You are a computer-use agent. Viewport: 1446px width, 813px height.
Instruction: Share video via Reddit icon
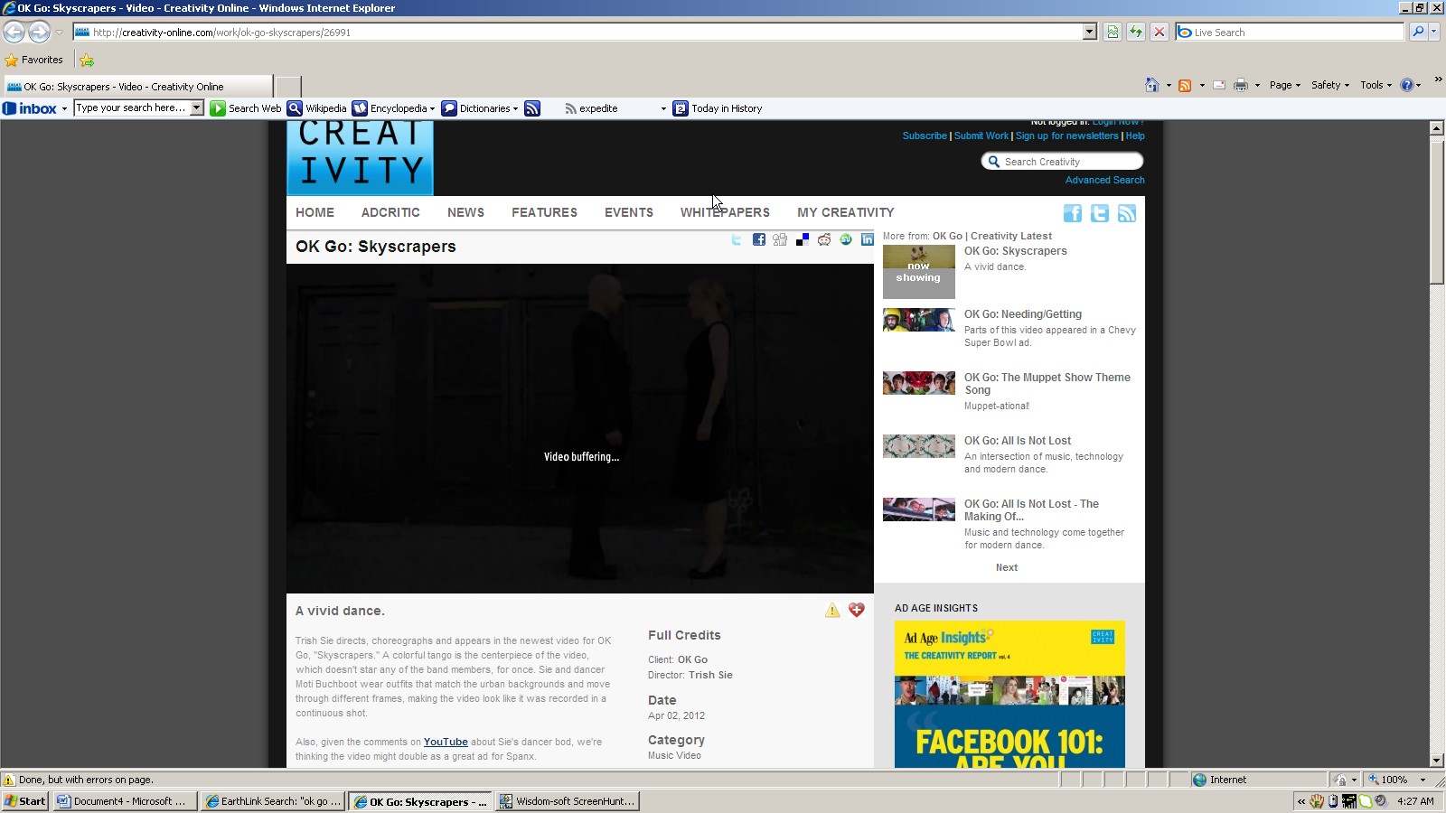tap(824, 239)
